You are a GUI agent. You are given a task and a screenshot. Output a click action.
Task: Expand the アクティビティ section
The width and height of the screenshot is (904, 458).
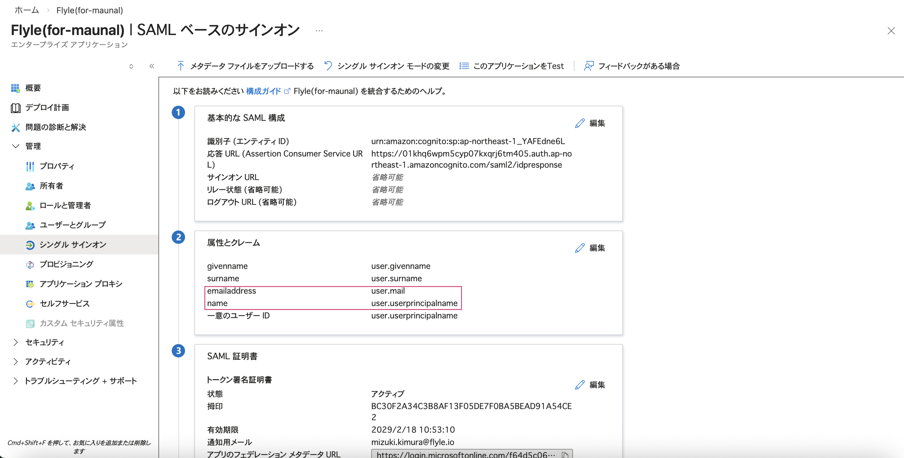[15, 362]
